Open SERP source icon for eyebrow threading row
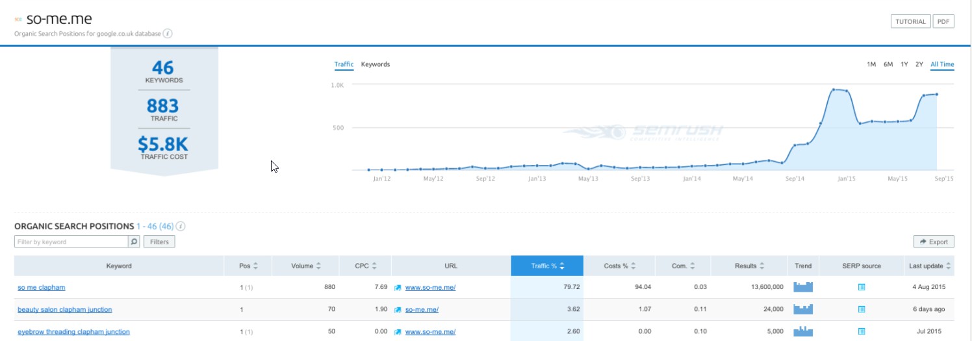The height and width of the screenshot is (341, 972). tap(862, 331)
